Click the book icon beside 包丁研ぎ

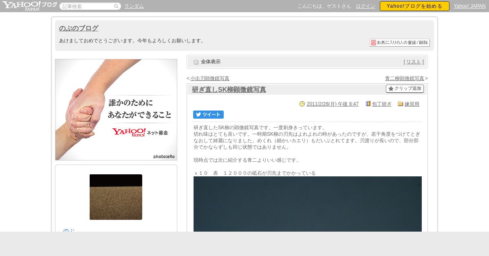(x=368, y=104)
